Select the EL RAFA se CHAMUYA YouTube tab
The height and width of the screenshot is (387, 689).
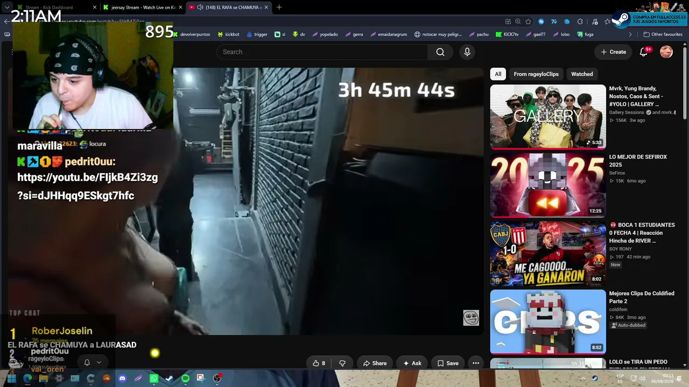click(229, 8)
